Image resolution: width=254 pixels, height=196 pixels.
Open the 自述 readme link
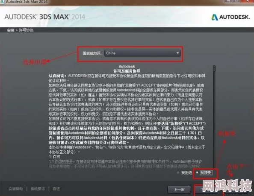(56, 189)
